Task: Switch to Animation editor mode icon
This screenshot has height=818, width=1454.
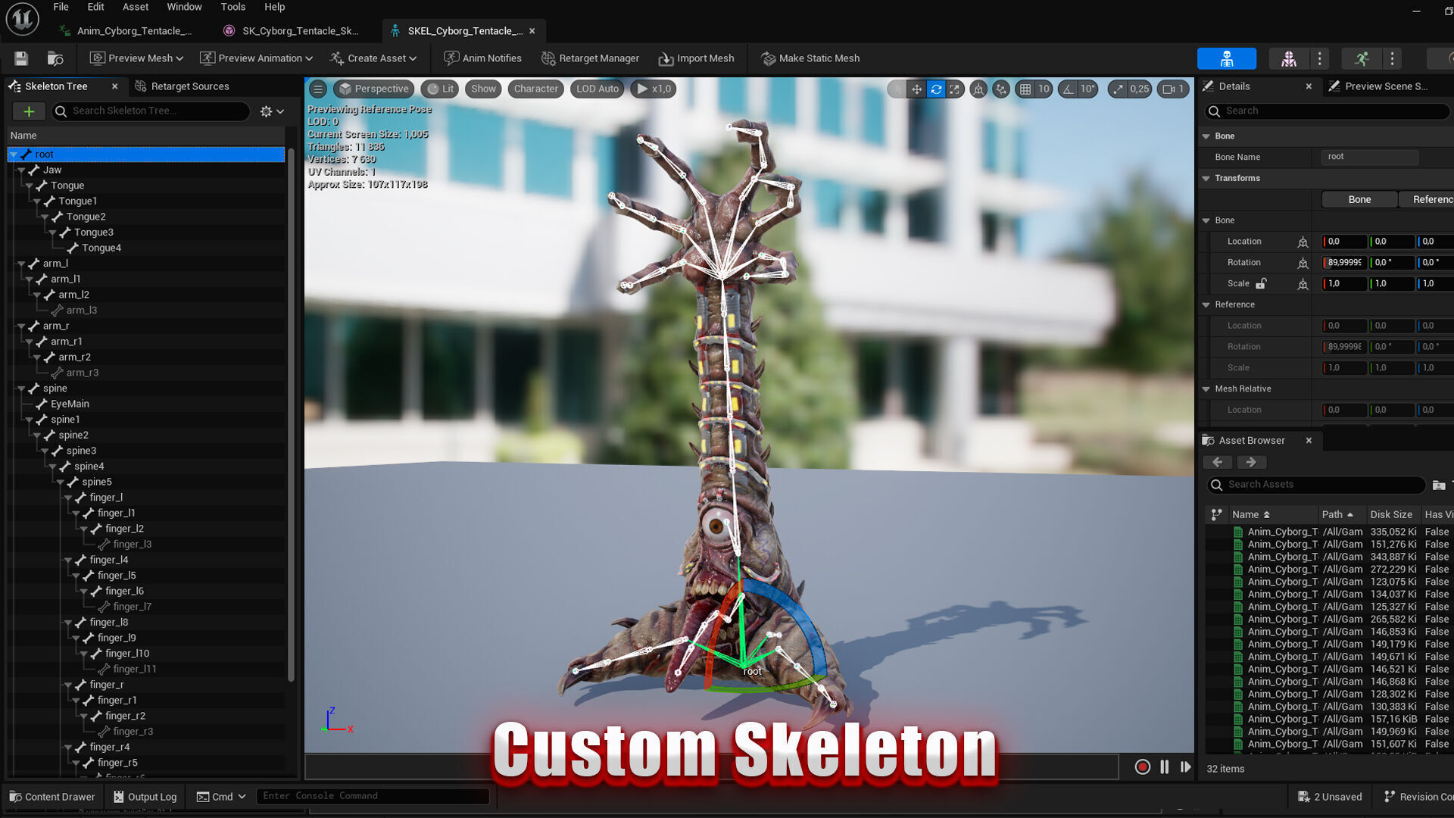Action: (1362, 58)
